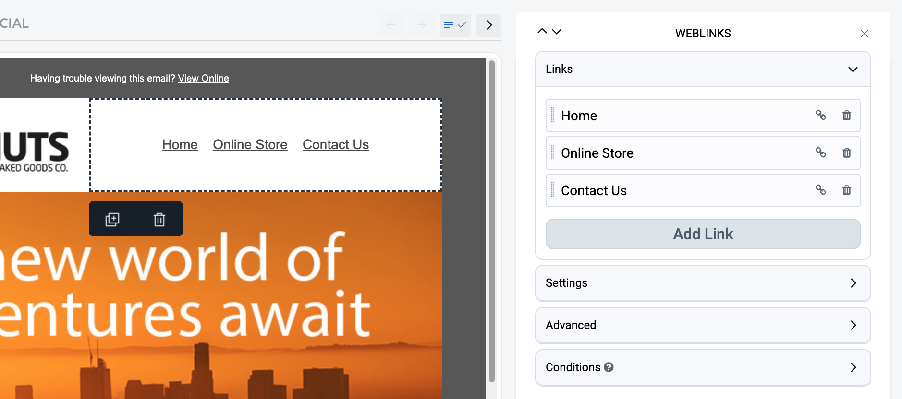
Task: Click the email preview vertical scrollbar
Action: tap(491, 221)
